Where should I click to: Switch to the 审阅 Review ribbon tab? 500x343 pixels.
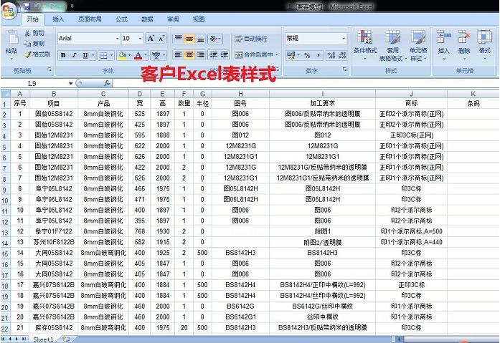pyautogui.click(x=173, y=19)
